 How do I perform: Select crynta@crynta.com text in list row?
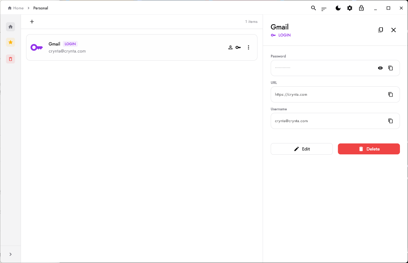(x=67, y=51)
